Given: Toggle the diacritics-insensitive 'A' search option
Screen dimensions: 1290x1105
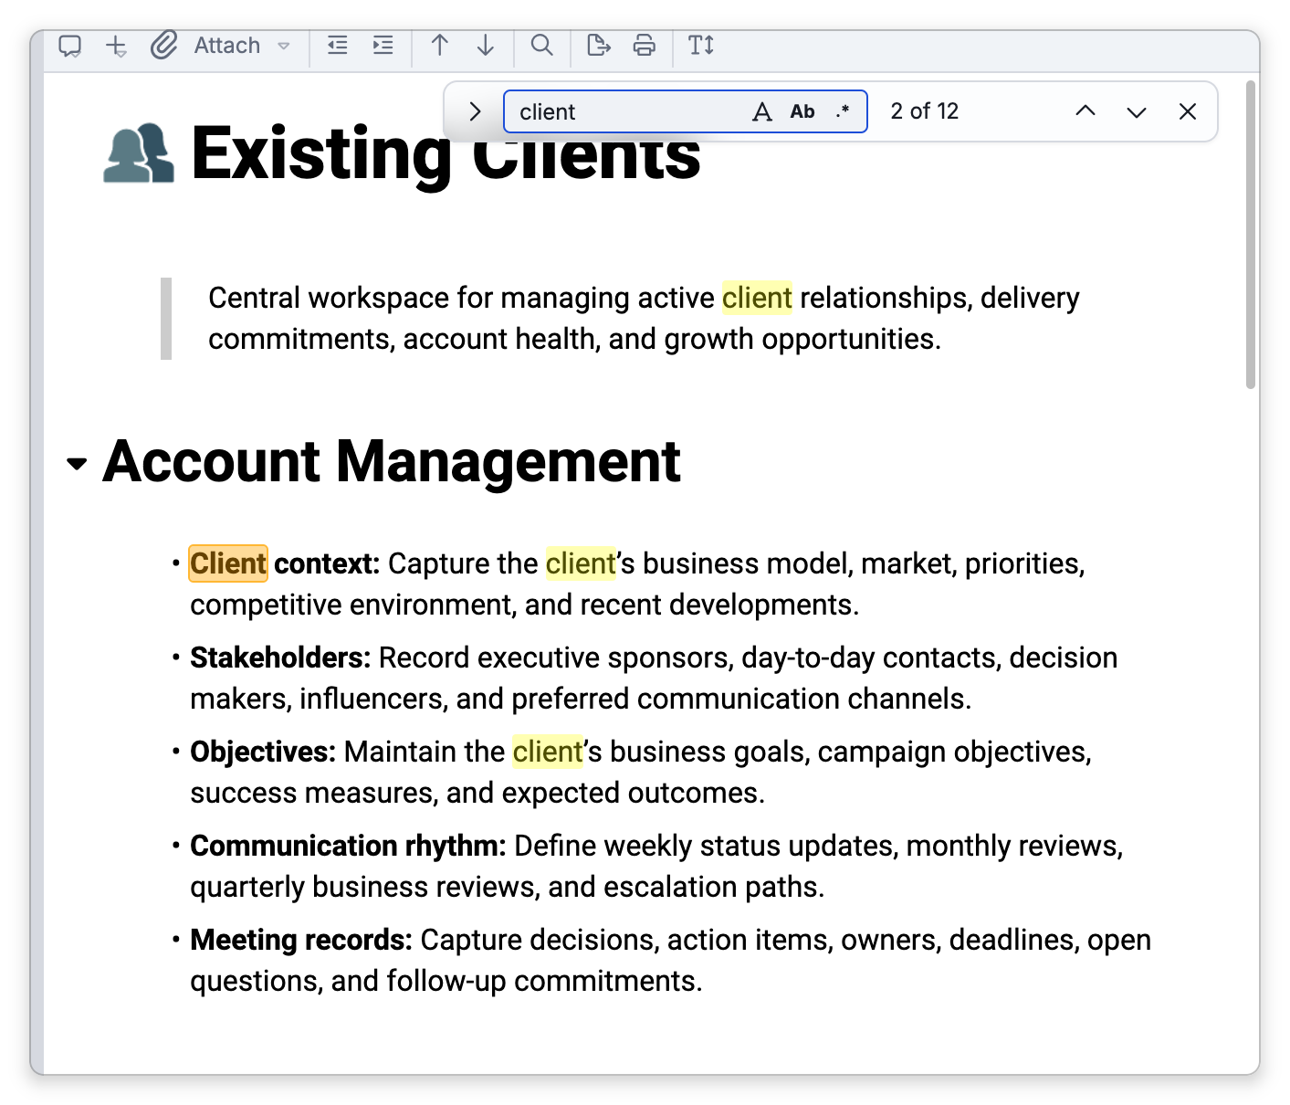Looking at the screenshot, I should tap(762, 111).
